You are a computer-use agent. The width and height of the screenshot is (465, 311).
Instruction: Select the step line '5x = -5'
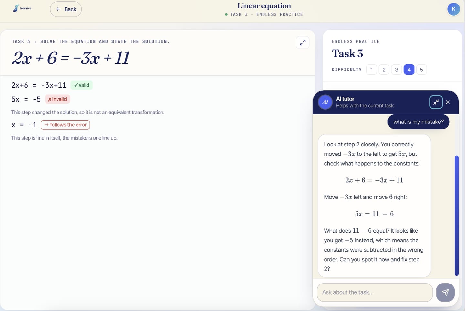26,99
